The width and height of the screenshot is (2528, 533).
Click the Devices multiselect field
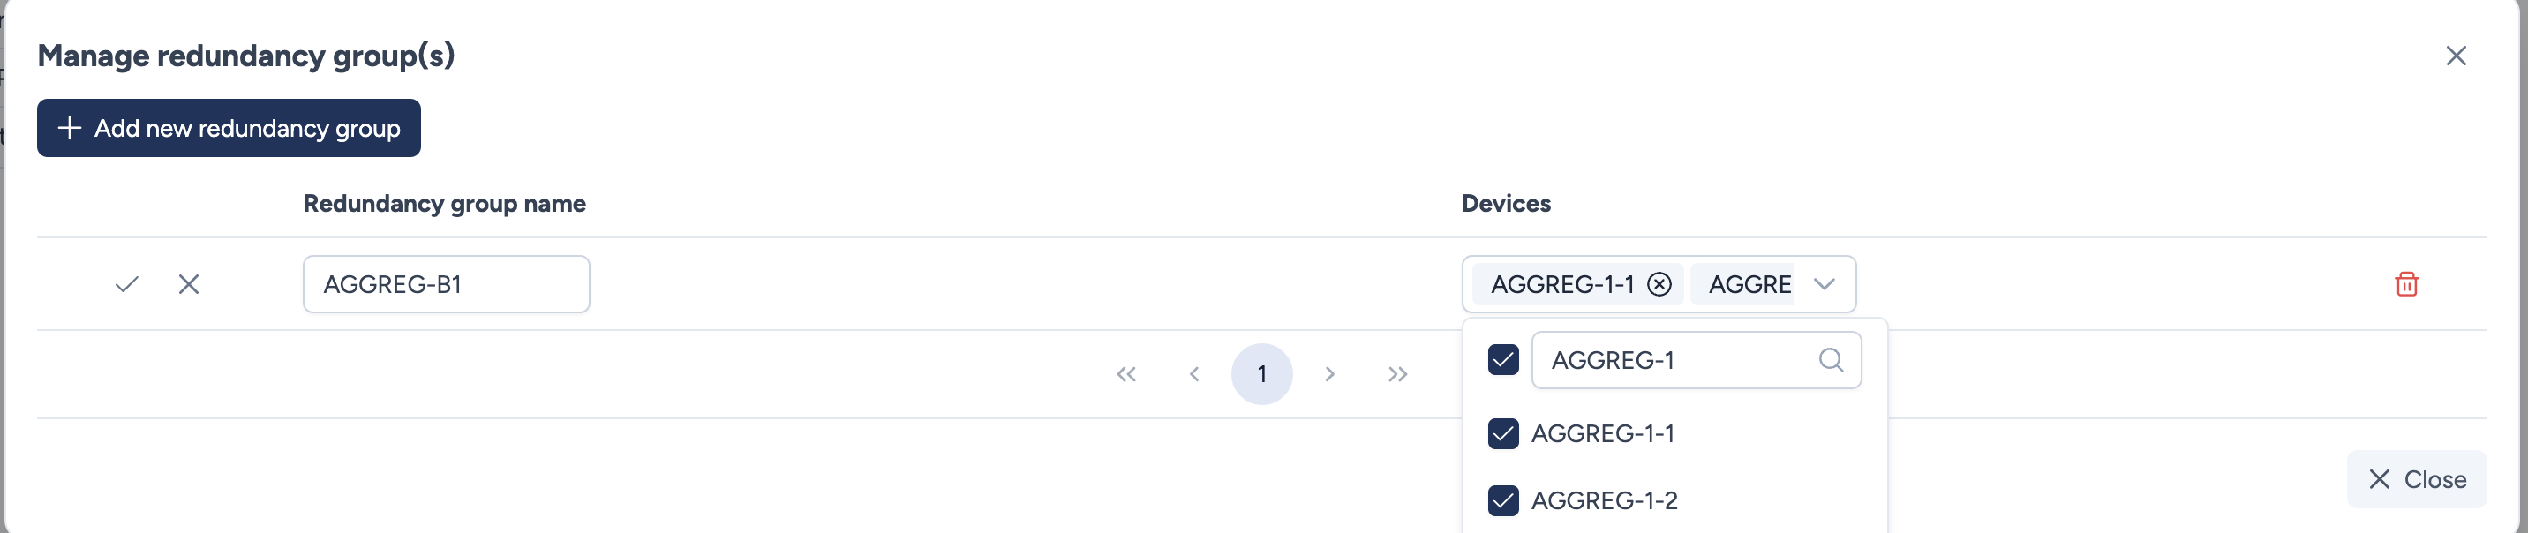(x=1749, y=285)
